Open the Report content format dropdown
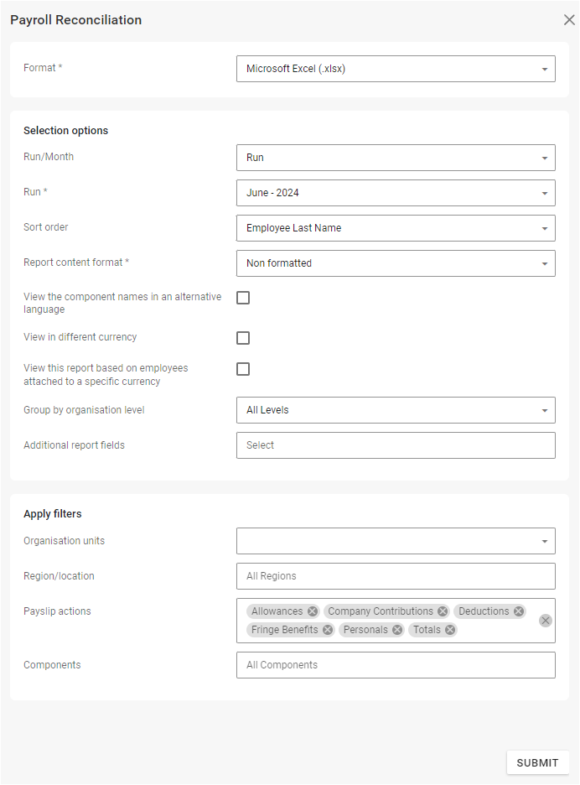 click(396, 263)
